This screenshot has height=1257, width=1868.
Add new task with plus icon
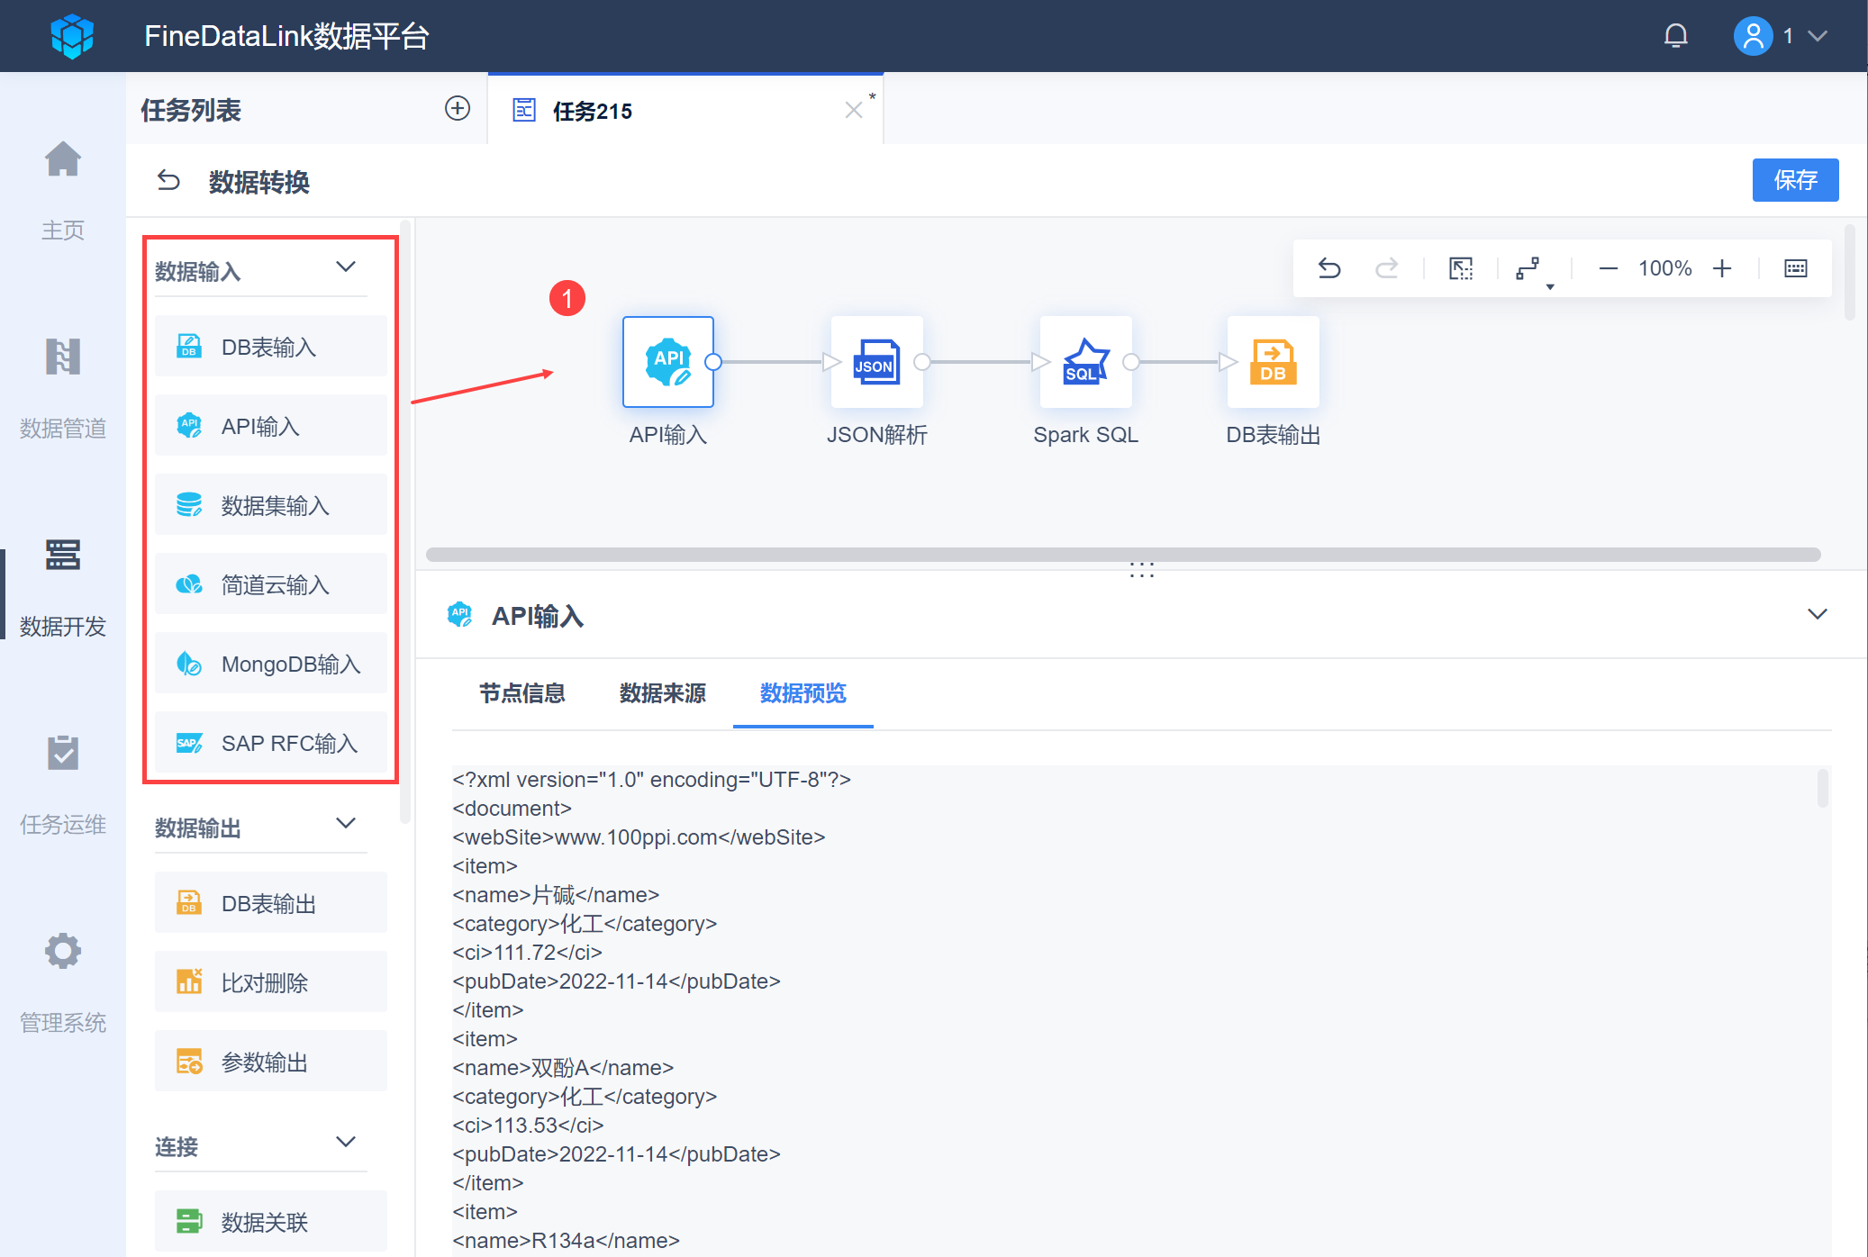click(x=458, y=109)
